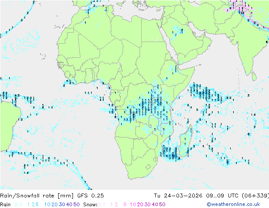Viewport: 269px width, 208px height.
Task: Click the "GFS 0.25" model label
Action: tap(90, 196)
